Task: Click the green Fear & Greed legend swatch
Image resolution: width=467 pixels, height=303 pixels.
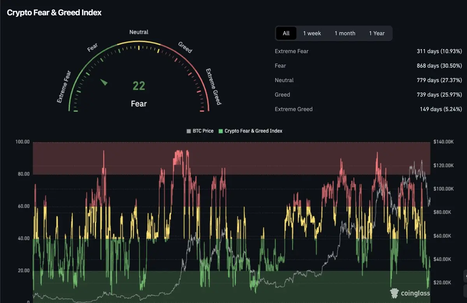Action: [221, 131]
